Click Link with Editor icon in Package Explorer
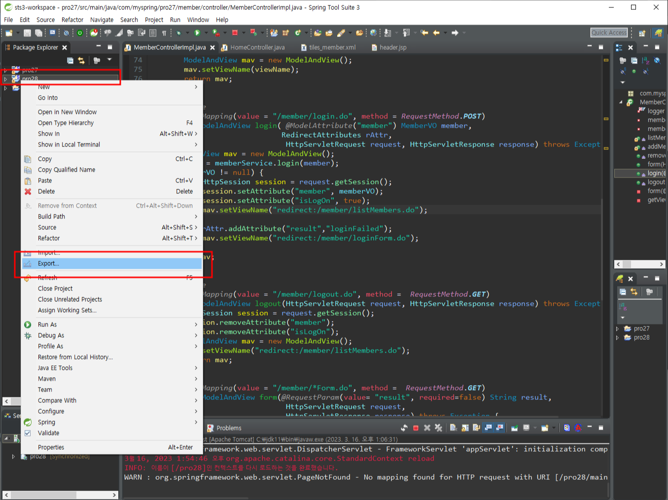The width and height of the screenshot is (668, 500). [x=81, y=60]
